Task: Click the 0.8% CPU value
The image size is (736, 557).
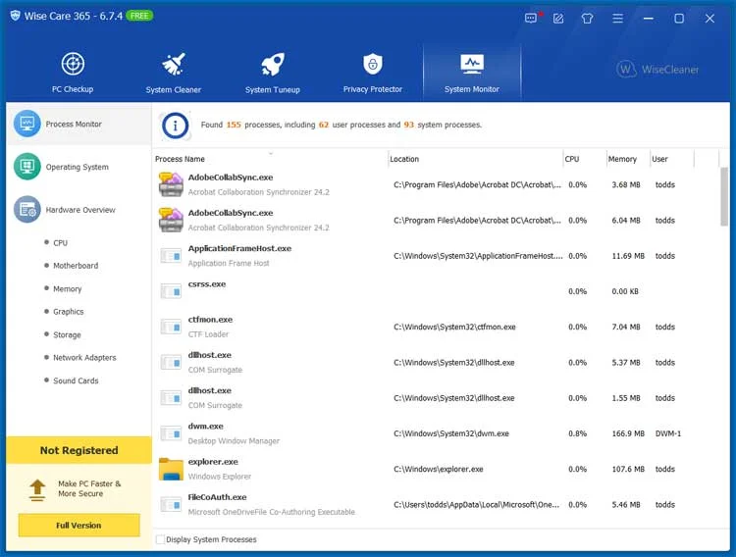Action: [577, 433]
